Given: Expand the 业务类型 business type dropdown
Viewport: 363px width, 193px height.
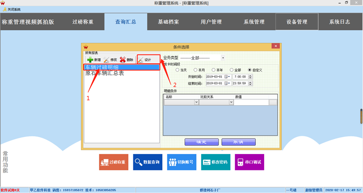Looking at the screenshot, I should [223, 58].
